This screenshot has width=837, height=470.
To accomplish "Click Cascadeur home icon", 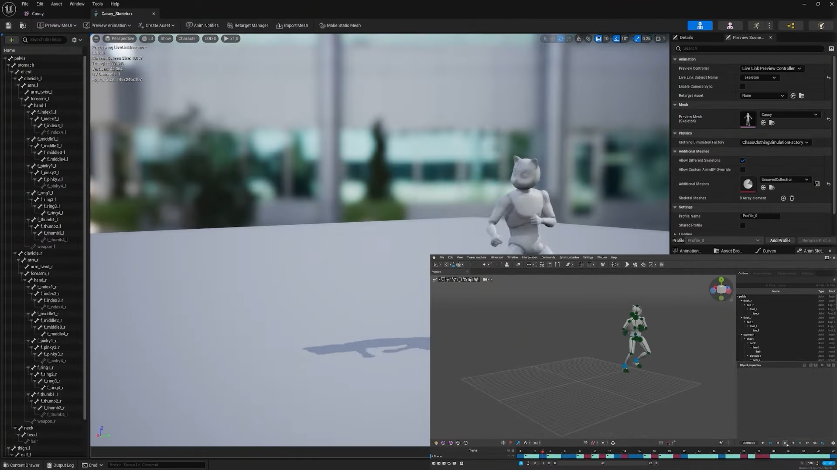I will (434, 257).
